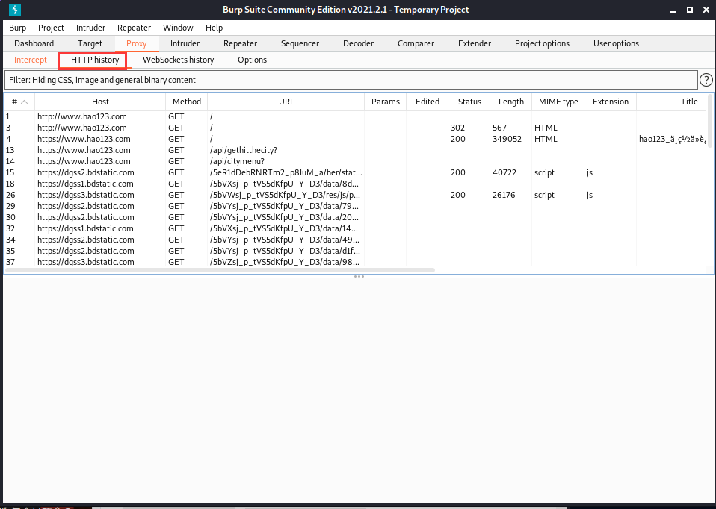Click the filter bar hiding CSS content
Screen dimensions: 716x509
[351, 80]
